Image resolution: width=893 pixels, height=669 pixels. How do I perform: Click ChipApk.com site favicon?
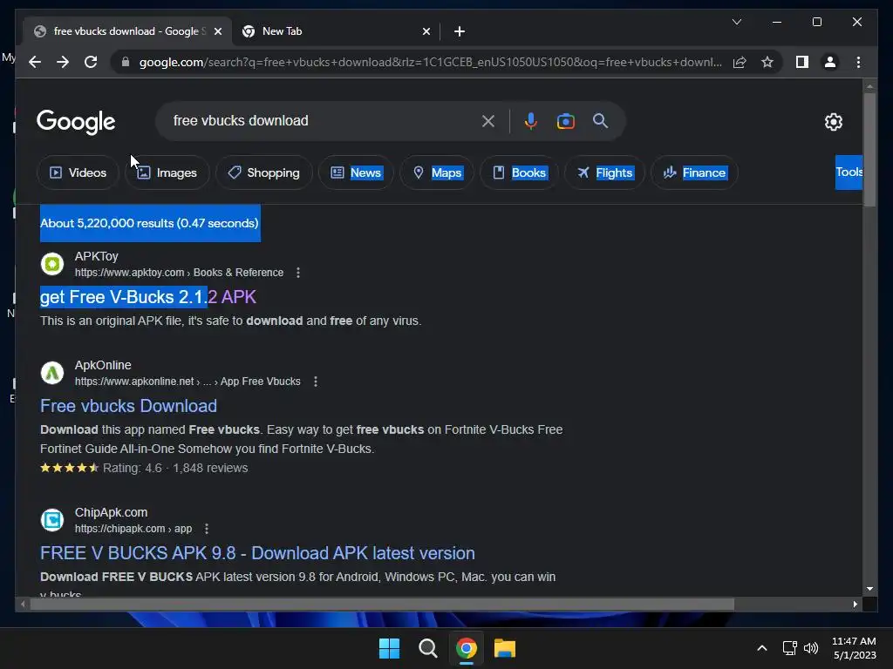pos(52,520)
